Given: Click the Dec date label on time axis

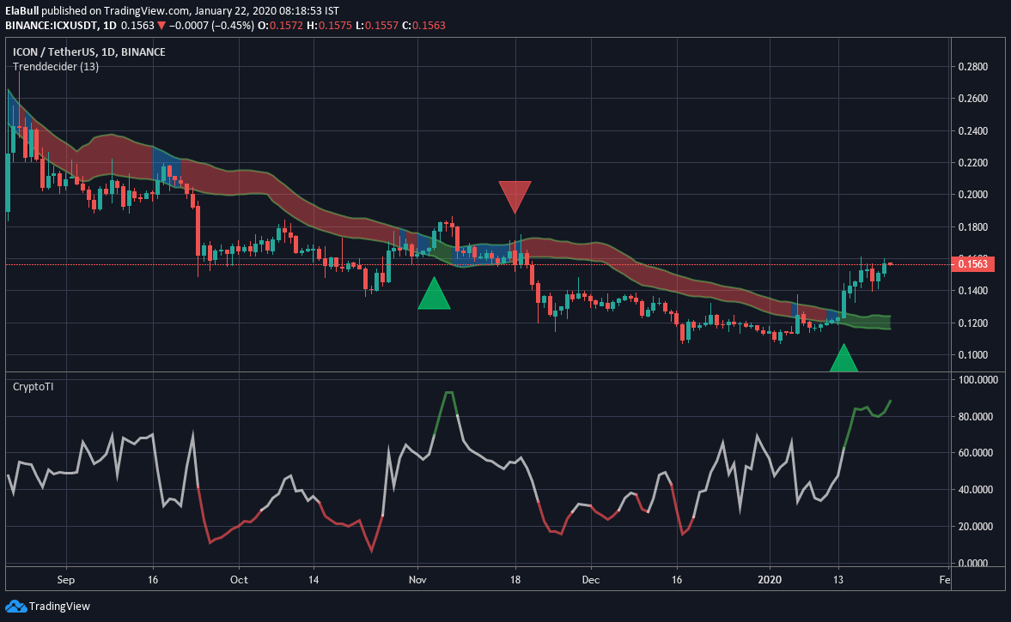Looking at the screenshot, I should click(591, 579).
